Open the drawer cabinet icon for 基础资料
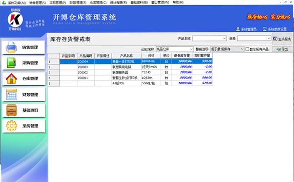 coord(11,110)
